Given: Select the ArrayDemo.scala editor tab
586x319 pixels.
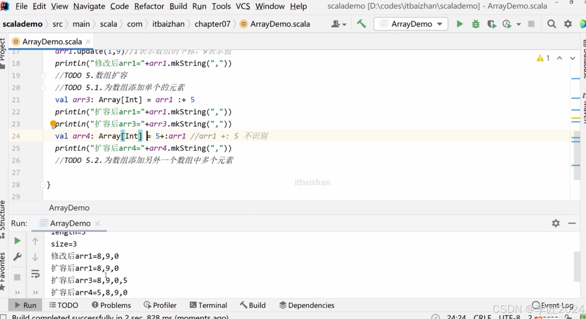Looking at the screenshot, I should [x=52, y=41].
